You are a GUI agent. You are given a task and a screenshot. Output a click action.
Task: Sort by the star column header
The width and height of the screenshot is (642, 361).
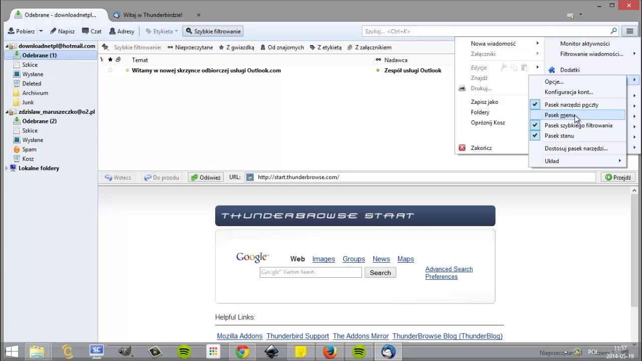110,60
